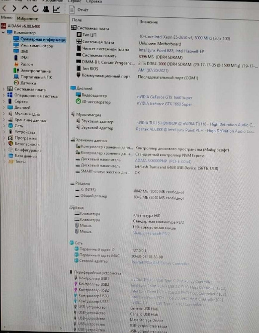Click the Отчёт report button
259x333 pixels.
79,10
